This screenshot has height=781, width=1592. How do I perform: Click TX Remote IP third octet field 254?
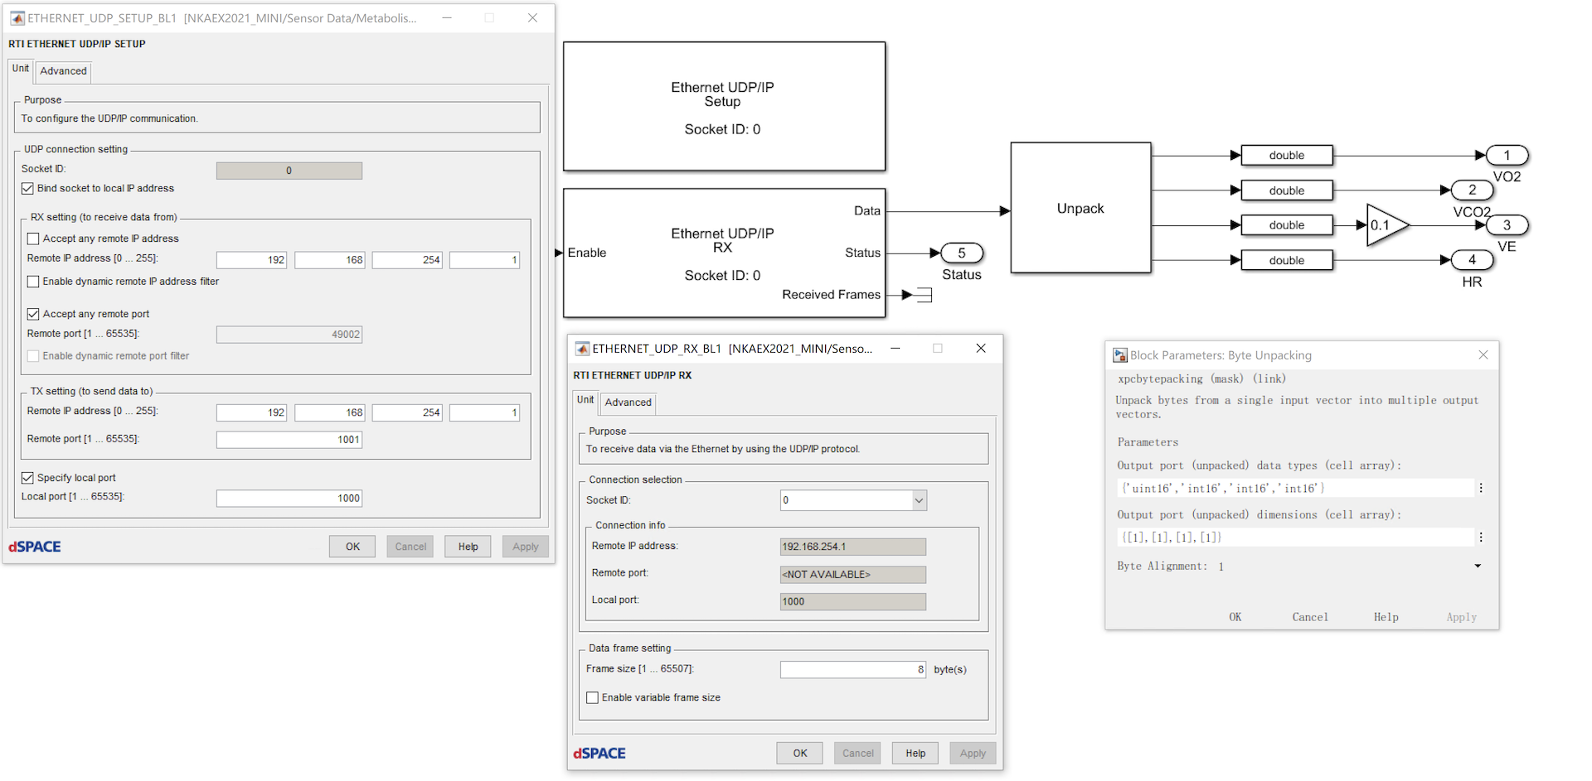click(407, 412)
